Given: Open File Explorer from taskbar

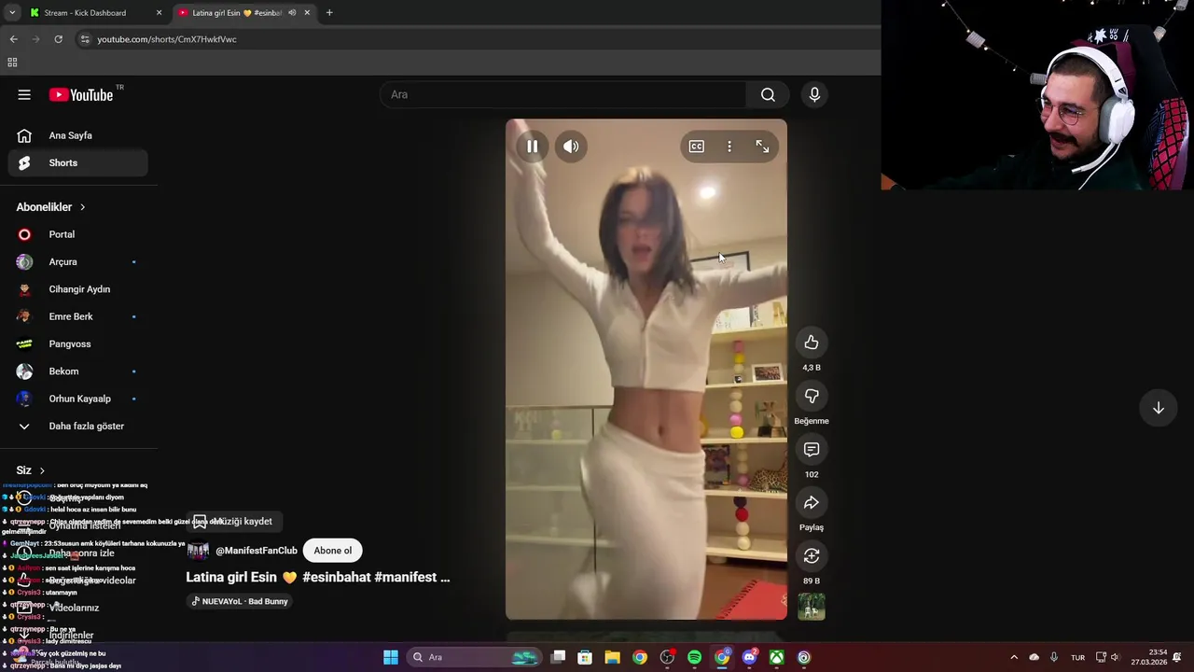Looking at the screenshot, I should (612, 657).
